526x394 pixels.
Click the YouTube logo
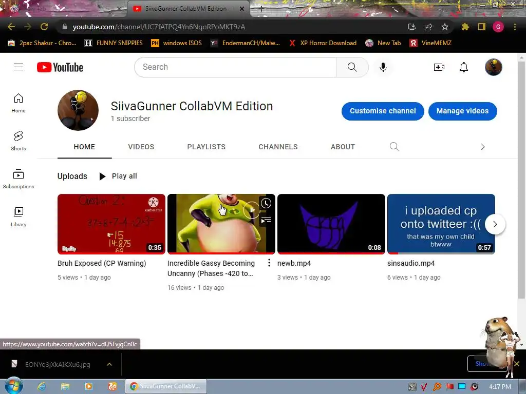pos(60,67)
